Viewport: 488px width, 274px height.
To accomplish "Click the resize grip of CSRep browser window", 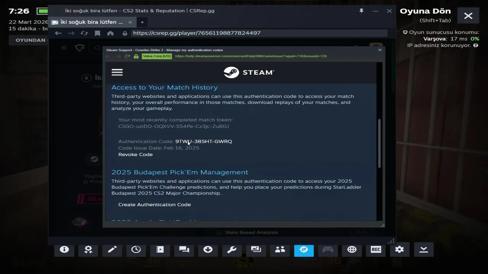I will point(391,242).
